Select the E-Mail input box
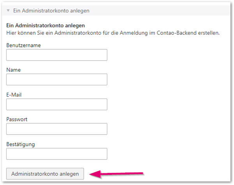Viewport: 234px width, 185px height. coord(57,104)
